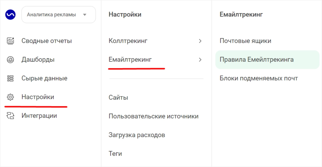Screen dimensions: 322x167
Task: Click the Дашборды gauge icon
Action: pyautogui.click(x=10, y=60)
